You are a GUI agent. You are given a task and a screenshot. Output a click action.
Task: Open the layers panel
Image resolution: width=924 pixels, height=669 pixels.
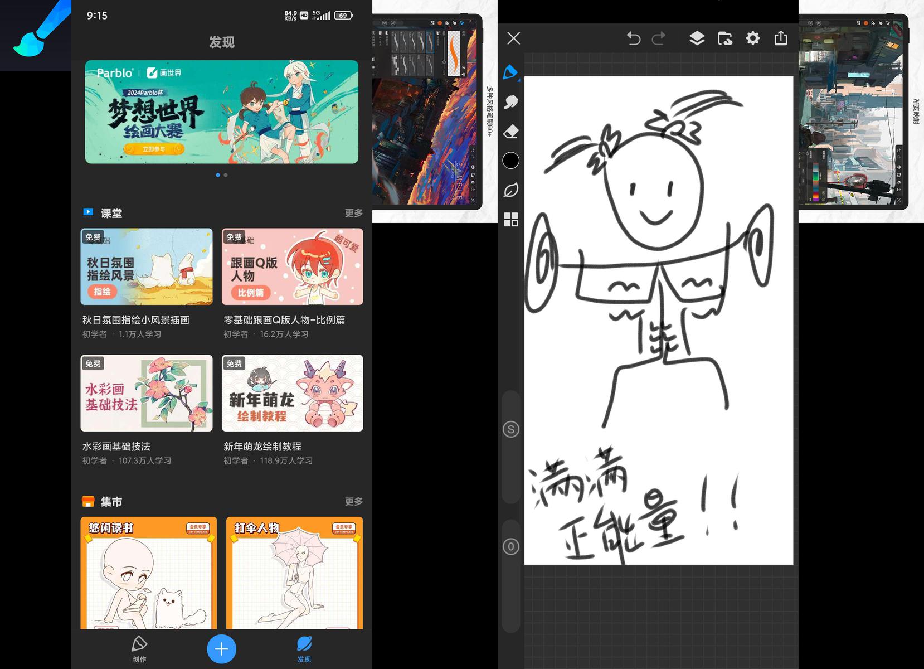(x=697, y=38)
